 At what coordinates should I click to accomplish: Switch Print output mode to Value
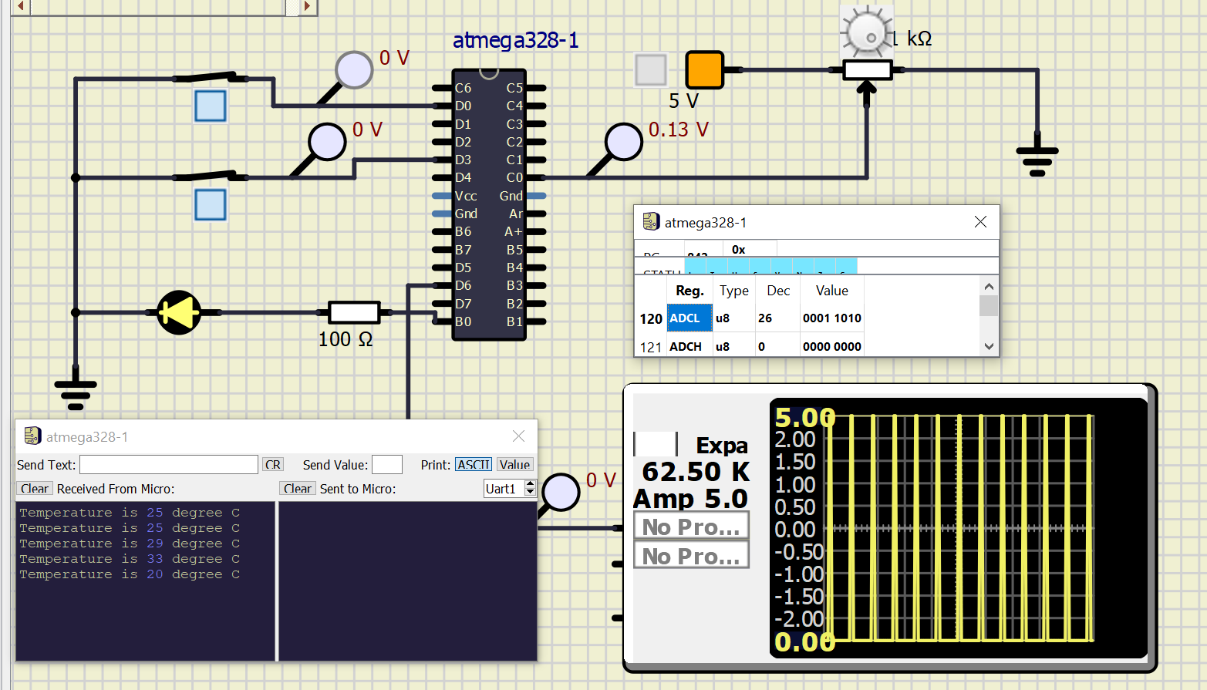pos(514,464)
